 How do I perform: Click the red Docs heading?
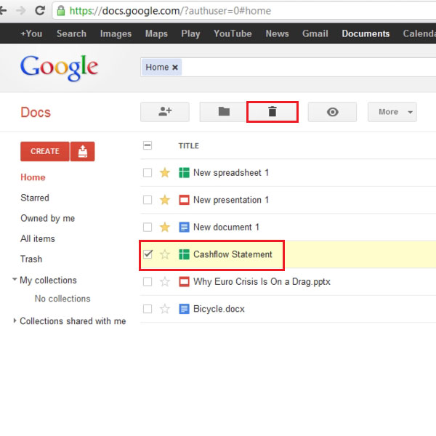pos(36,113)
